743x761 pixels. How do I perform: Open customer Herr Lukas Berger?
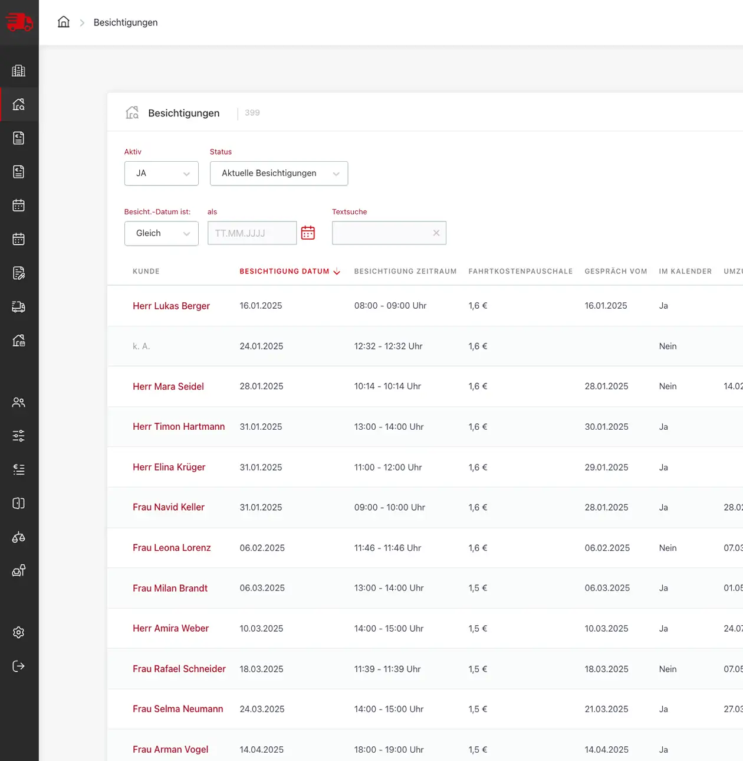[x=171, y=306]
